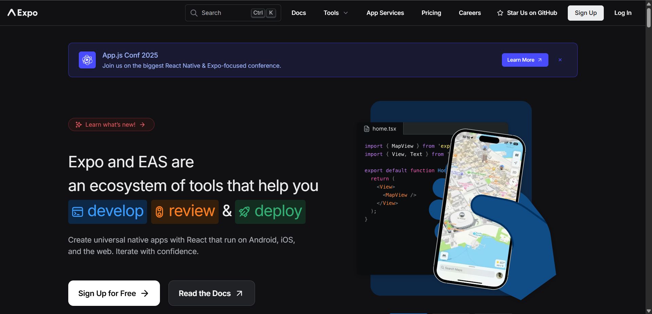Click the terminal icon beside develop
This screenshot has height=314, width=652.
pos(77,212)
